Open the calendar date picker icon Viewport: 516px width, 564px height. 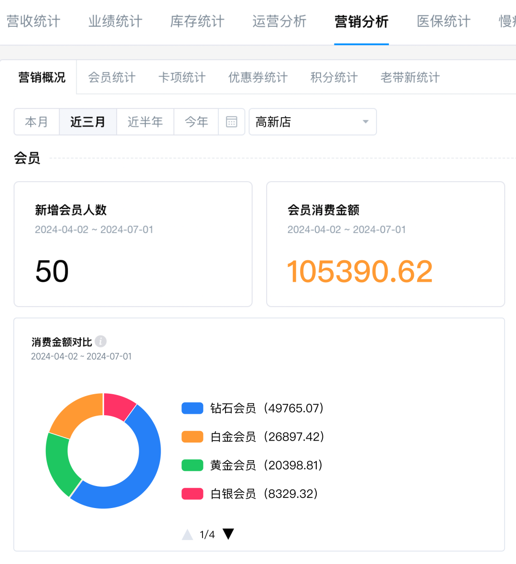232,122
